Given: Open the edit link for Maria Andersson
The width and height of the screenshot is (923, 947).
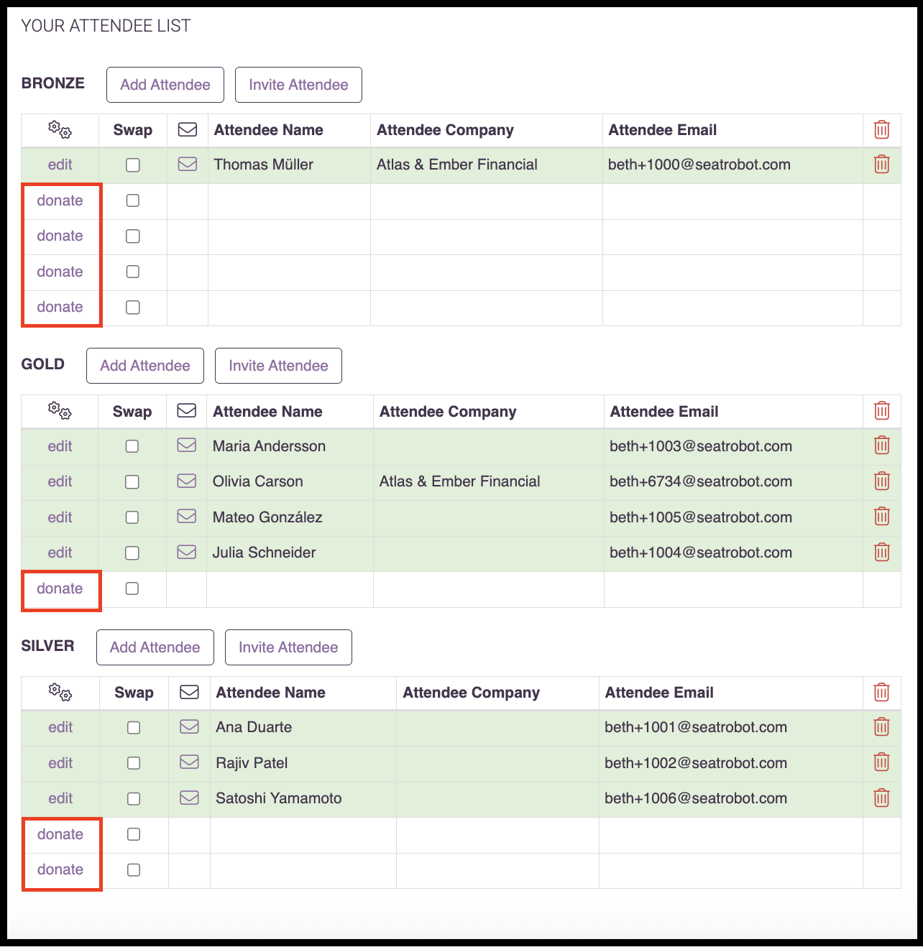Looking at the screenshot, I should point(60,446).
